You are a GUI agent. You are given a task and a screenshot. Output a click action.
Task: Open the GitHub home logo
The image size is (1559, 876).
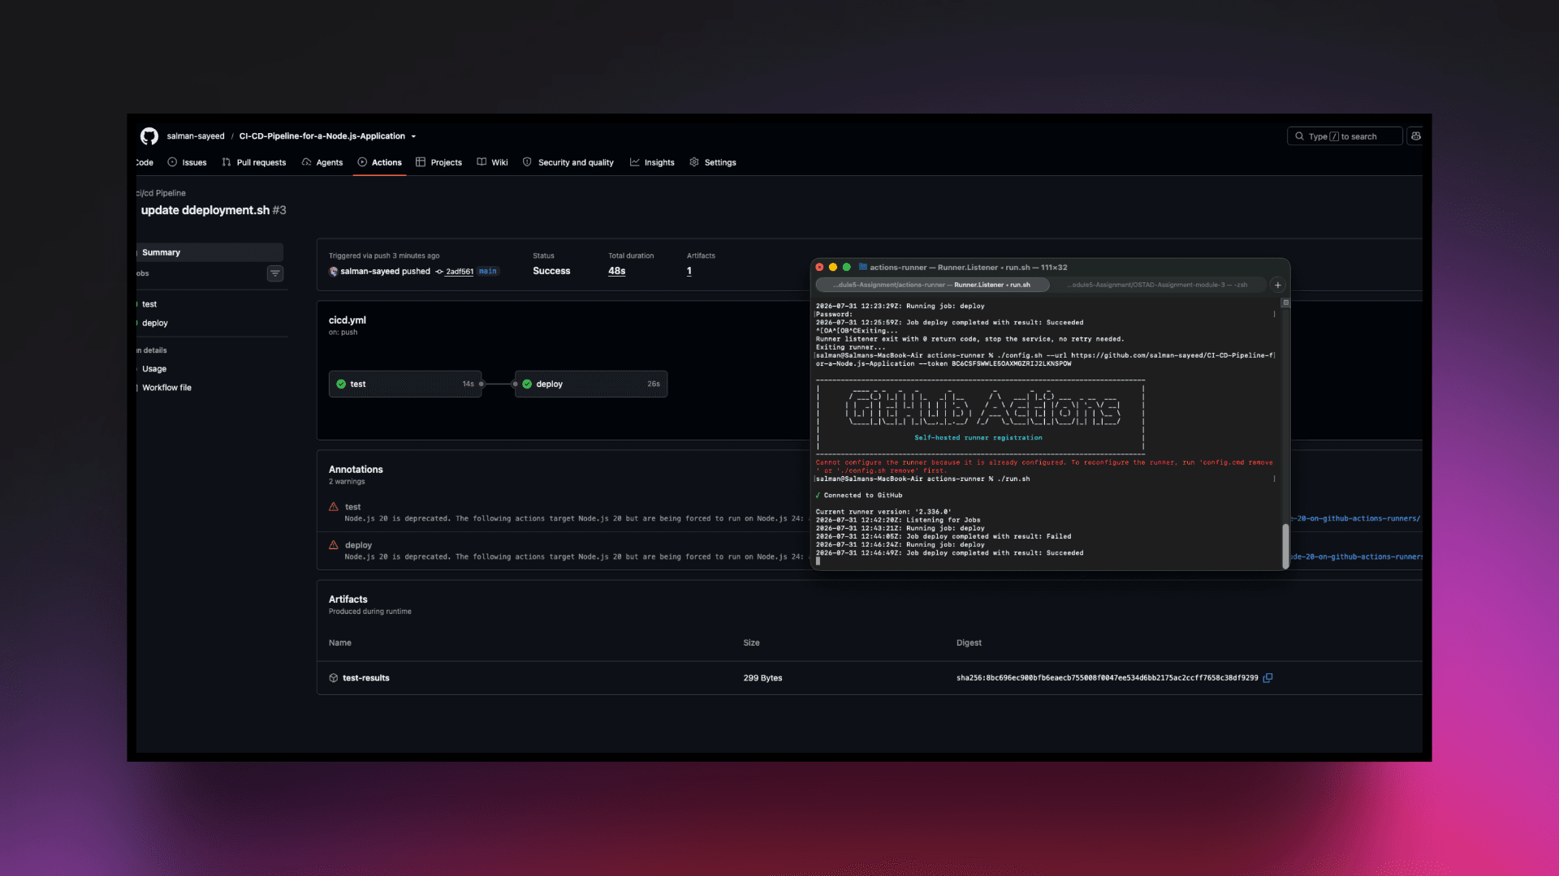149,136
